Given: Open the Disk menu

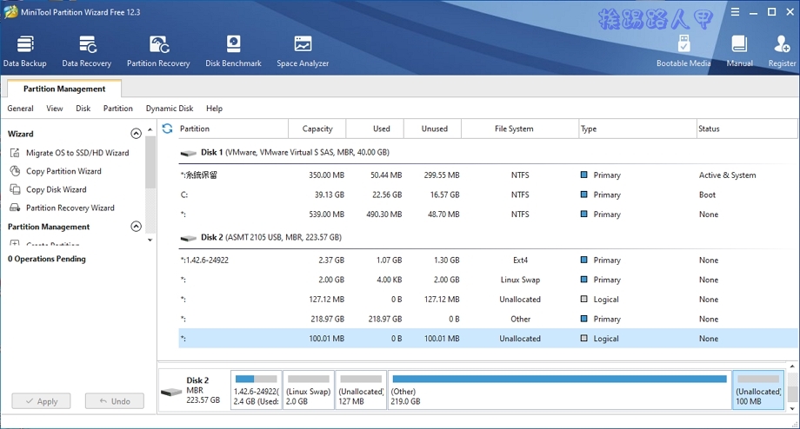Looking at the screenshot, I should click(83, 109).
